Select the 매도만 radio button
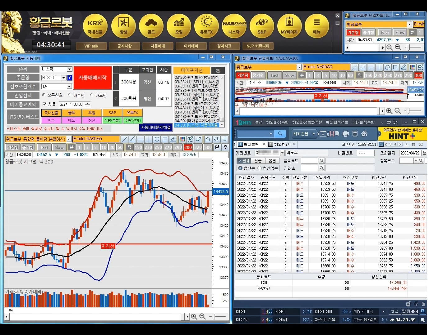This screenshot has width=429, height=335. point(91,95)
